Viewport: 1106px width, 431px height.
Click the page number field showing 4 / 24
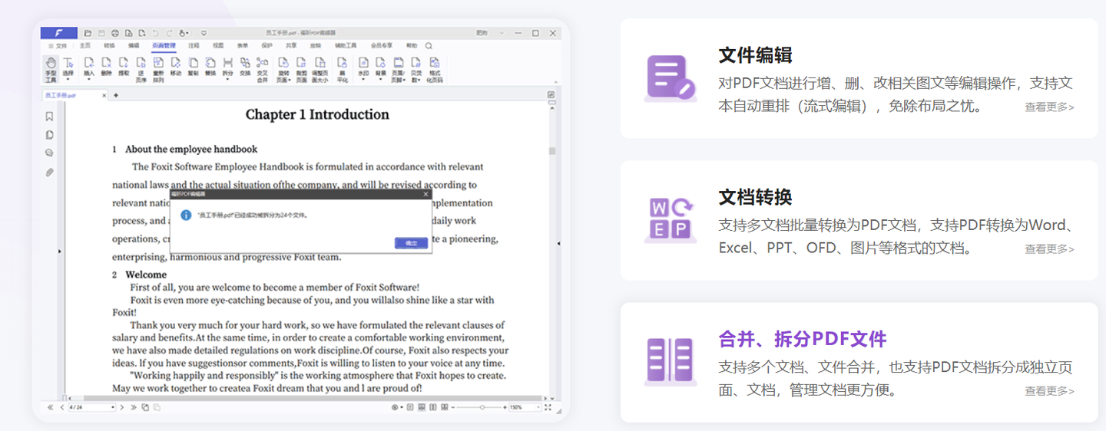click(x=91, y=407)
